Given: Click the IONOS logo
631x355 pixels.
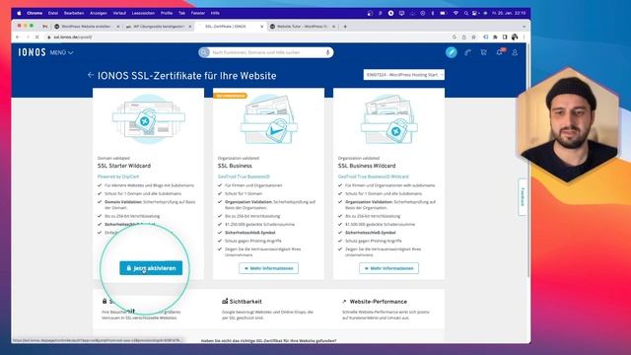Looking at the screenshot, I should (32, 52).
